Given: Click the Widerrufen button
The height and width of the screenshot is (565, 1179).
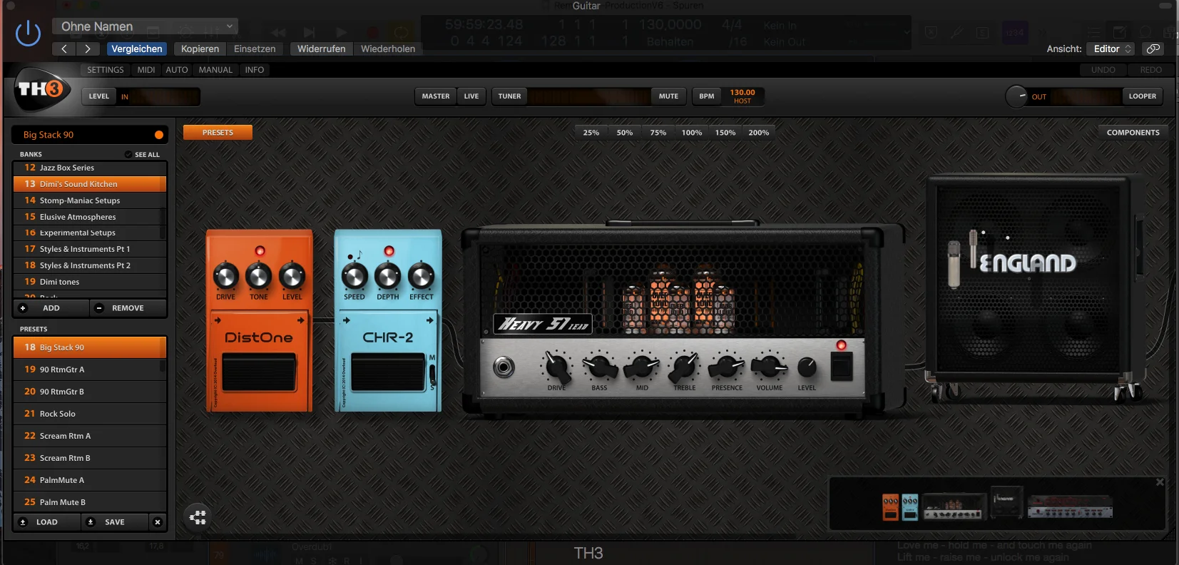Looking at the screenshot, I should (321, 49).
